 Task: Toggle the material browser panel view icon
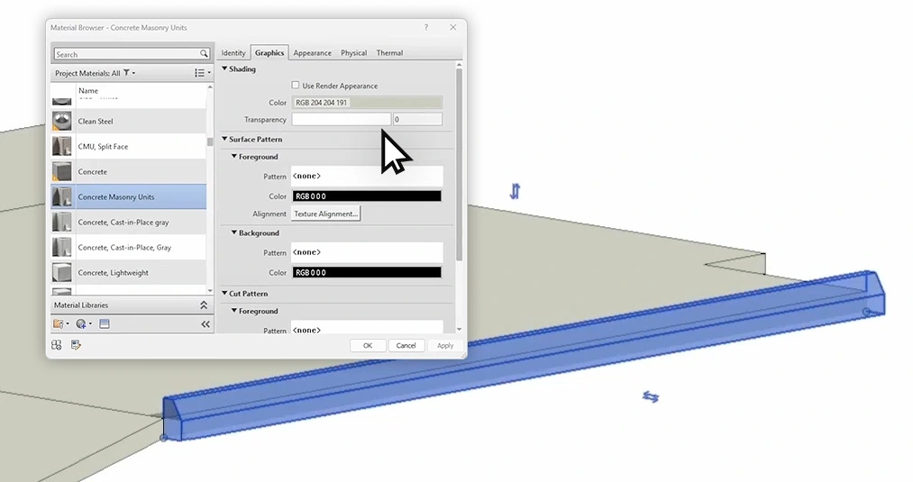pos(104,323)
